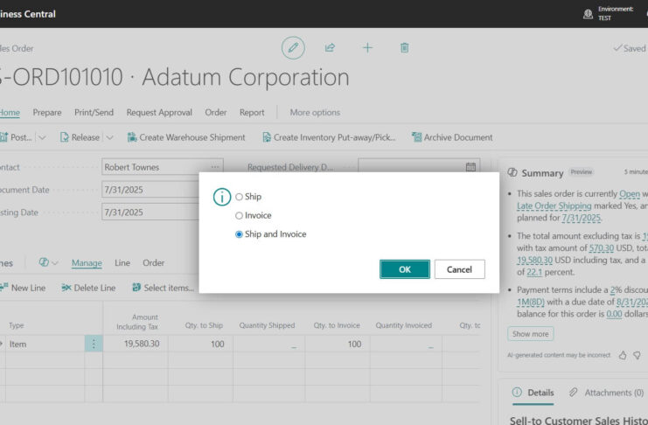Click the share icon at top

(330, 48)
